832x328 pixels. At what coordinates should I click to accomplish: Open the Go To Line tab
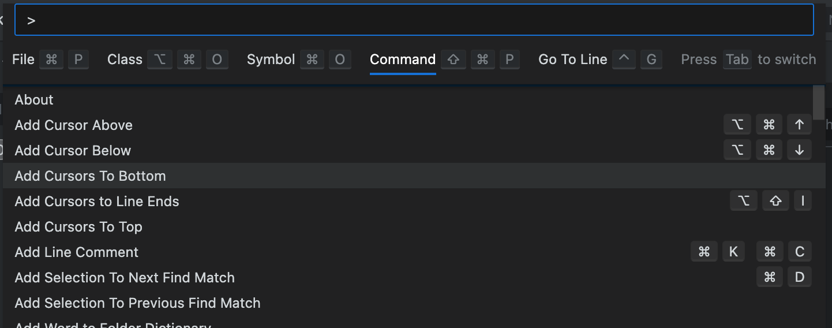point(573,59)
